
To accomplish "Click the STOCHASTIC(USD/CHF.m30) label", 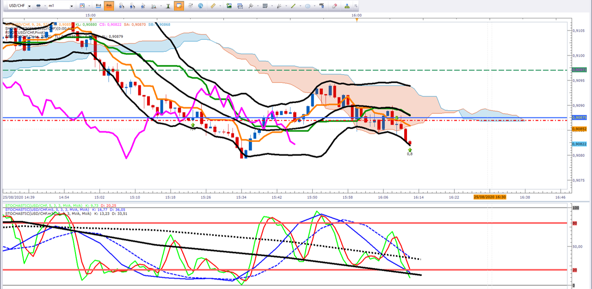I will click(x=49, y=214).
